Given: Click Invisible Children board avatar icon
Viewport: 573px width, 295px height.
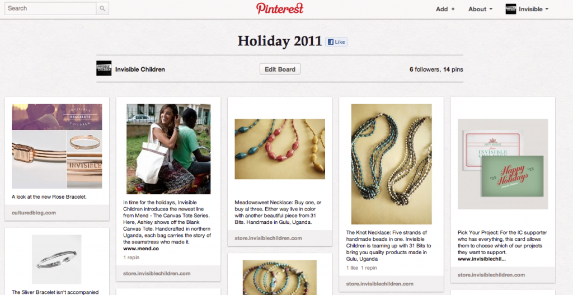Looking at the screenshot, I should pyautogui.click(x=104, y=68).
